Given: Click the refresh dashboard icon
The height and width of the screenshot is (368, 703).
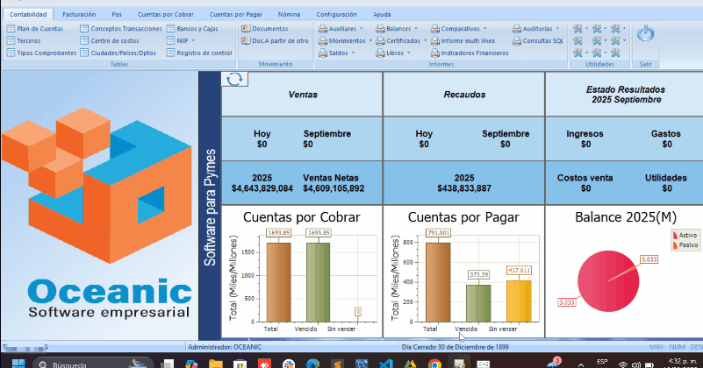Looking at the screenshot, I should pos(234,80).
